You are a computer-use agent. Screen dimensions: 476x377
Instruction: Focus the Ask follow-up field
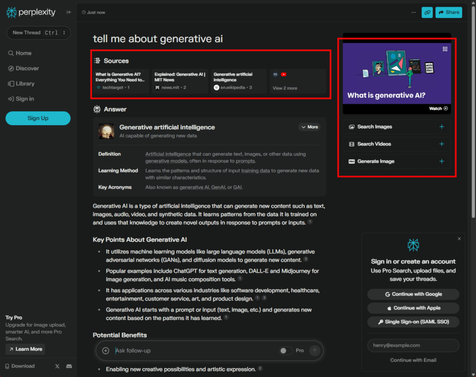coord(194,351)
